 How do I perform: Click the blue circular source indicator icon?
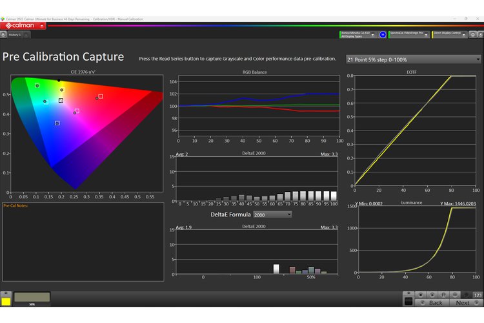pos(383,34)
